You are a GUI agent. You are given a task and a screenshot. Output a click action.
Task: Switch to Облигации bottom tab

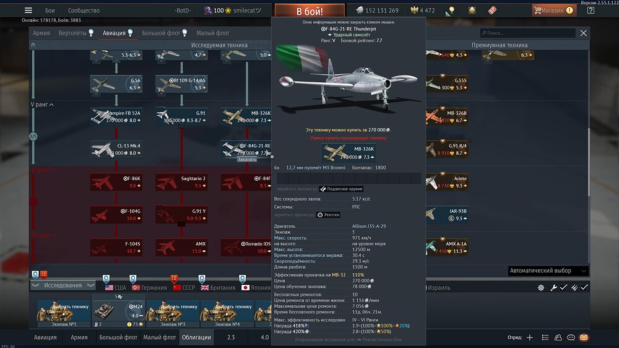pos(196,337)
